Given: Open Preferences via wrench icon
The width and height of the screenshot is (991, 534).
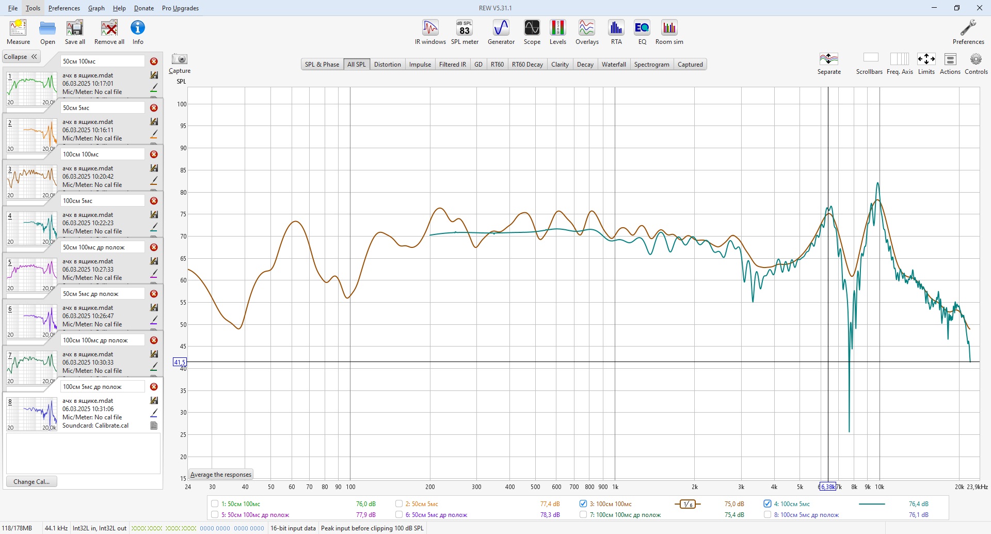Looking at the screenshot, I should [x=968, y=32].
